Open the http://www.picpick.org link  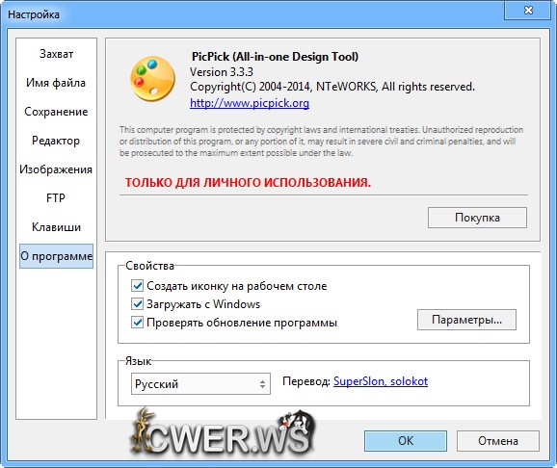[x=250, y=103]
